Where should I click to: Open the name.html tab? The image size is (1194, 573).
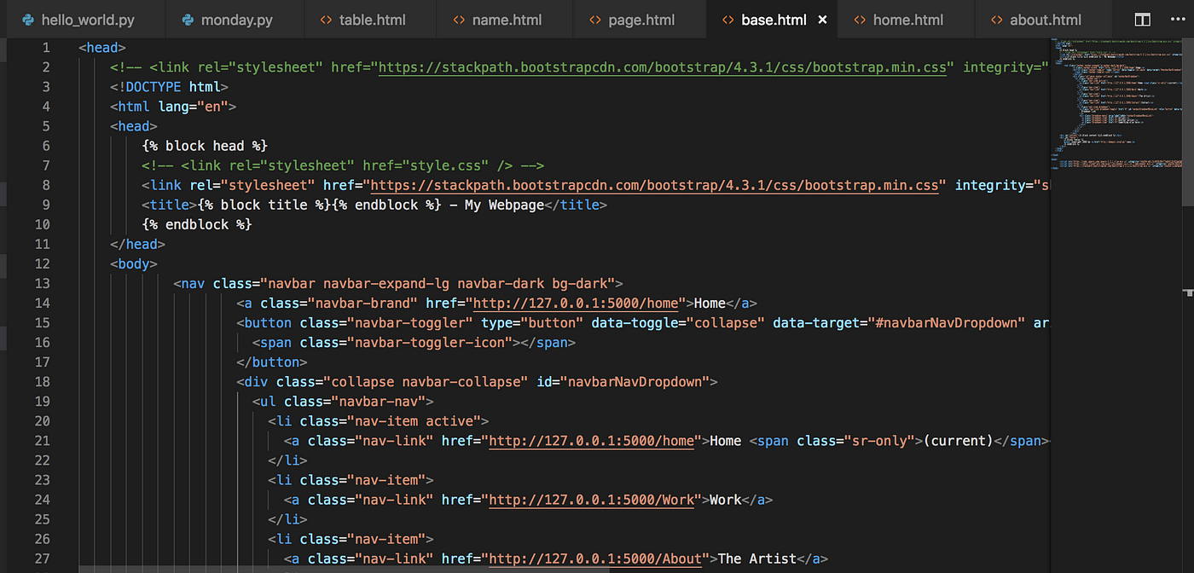504,19
